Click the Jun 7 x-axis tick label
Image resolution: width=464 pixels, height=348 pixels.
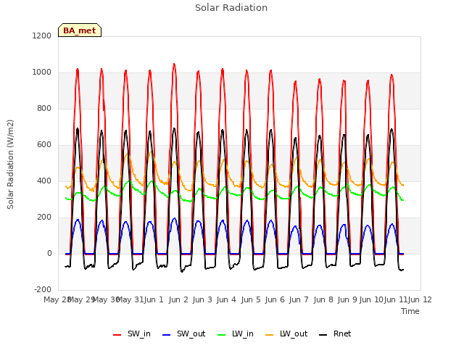click(299, 299)
